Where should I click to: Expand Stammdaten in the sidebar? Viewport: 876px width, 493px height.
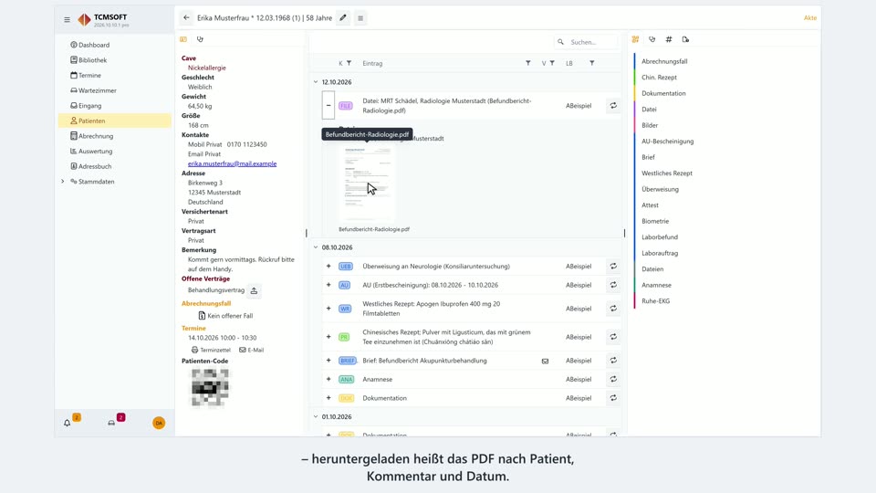63,182
